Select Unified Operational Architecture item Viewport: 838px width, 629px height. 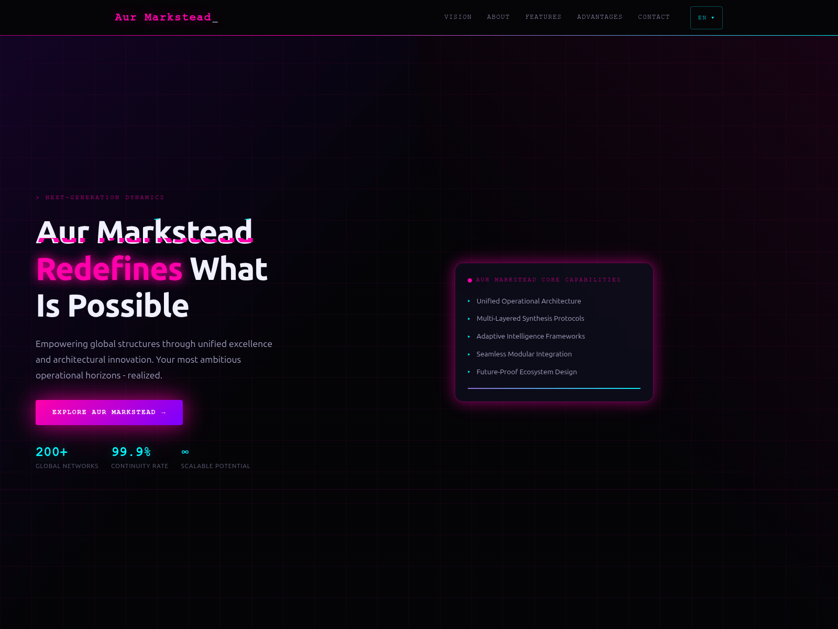coord(528,301)
